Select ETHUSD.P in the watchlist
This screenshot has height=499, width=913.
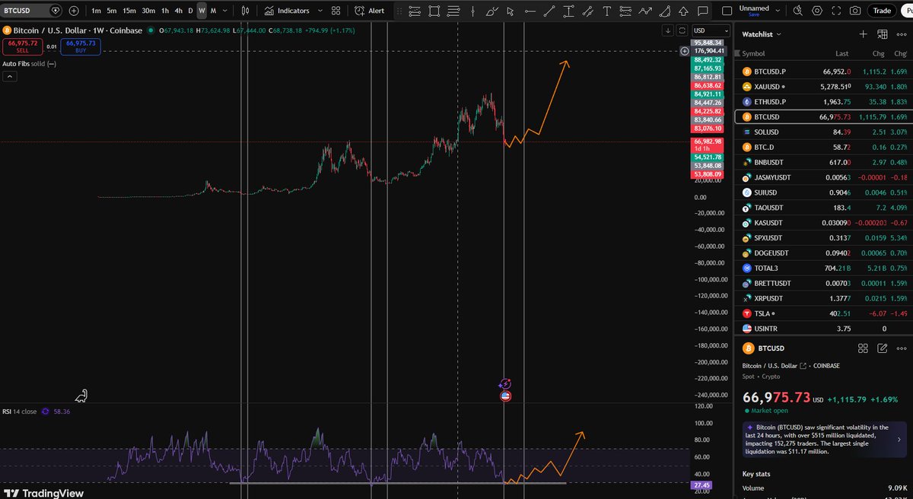[x=822, y=102]
